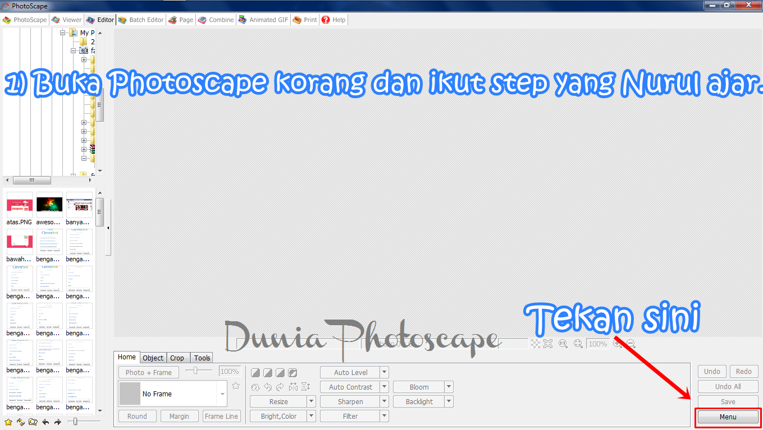Open the Bloom dropdown arrow
Screen dimensions: 763x430
(449, 387)
